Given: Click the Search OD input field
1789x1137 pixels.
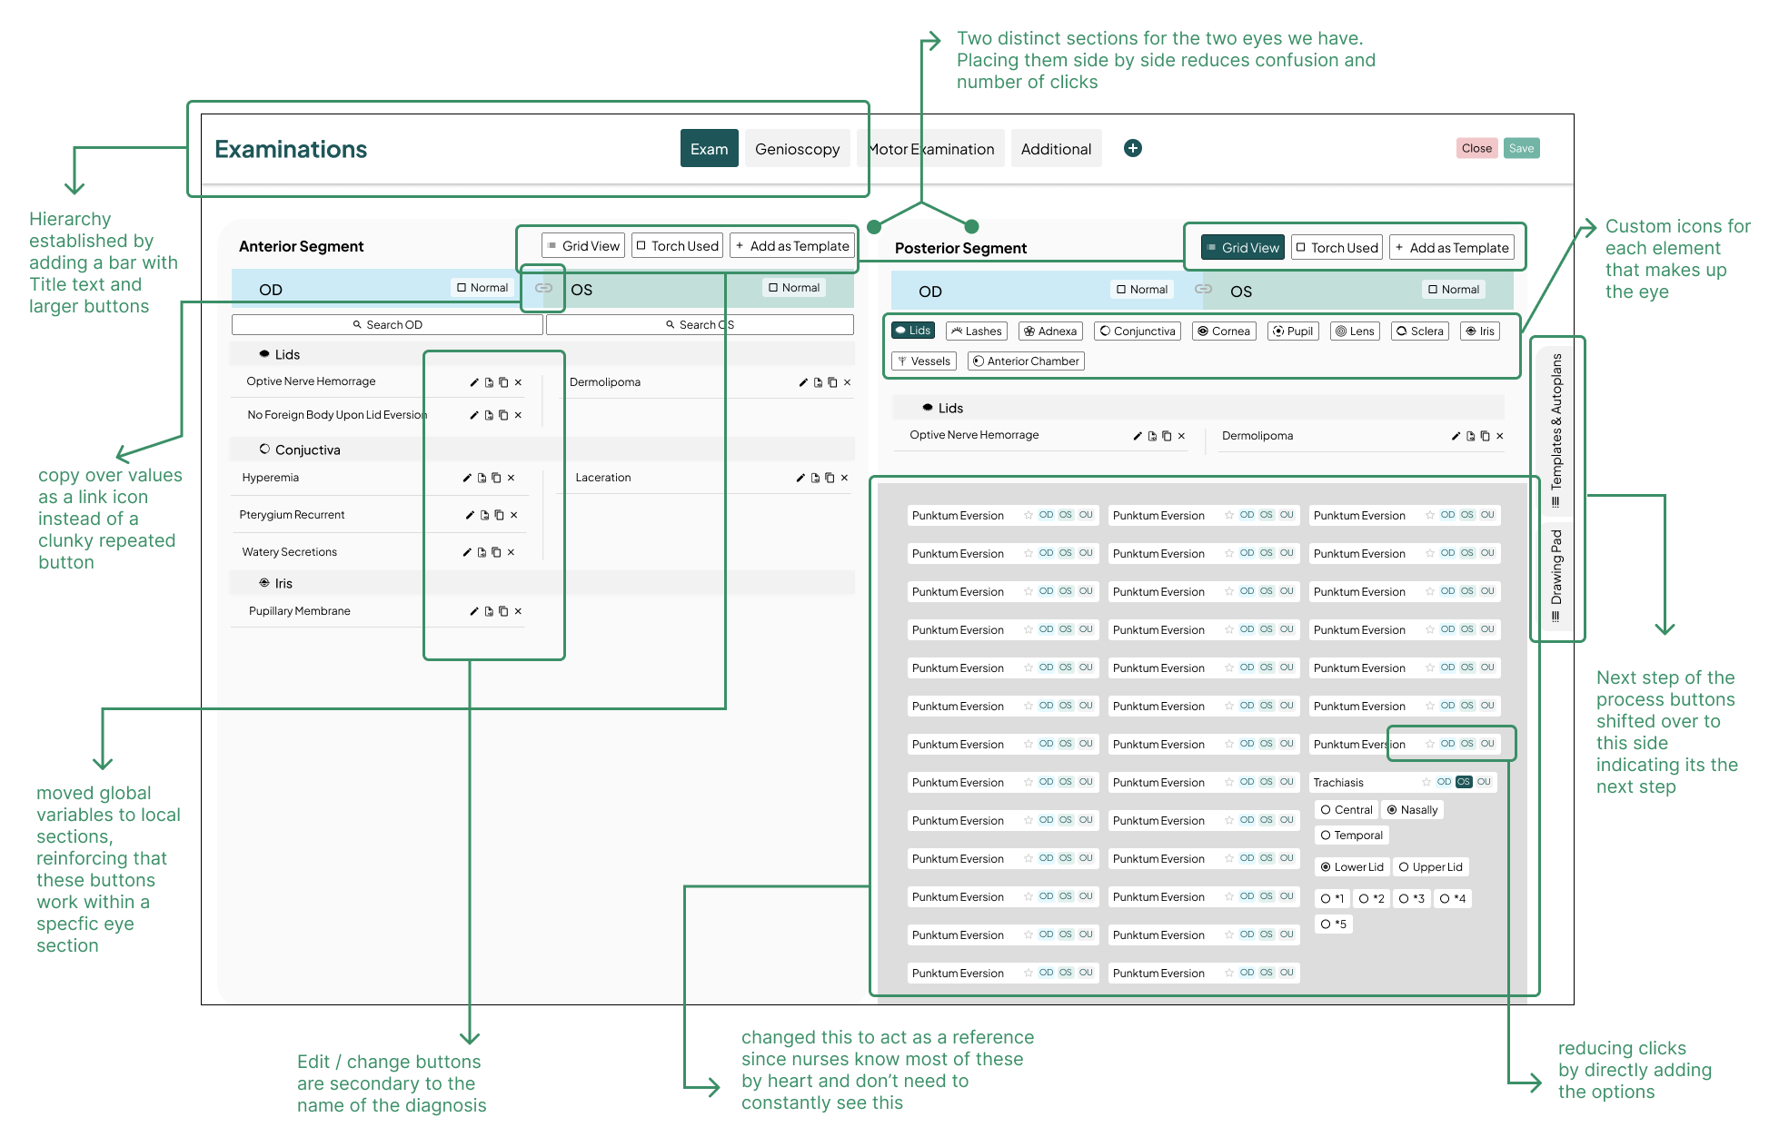Looking at the screenshot, I should click(387, 325).
